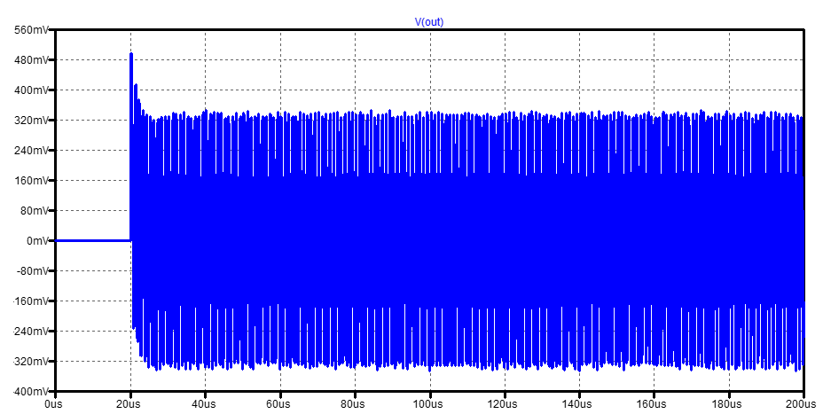Click the -400mV vertical axis label

click(x=30, y=392)
